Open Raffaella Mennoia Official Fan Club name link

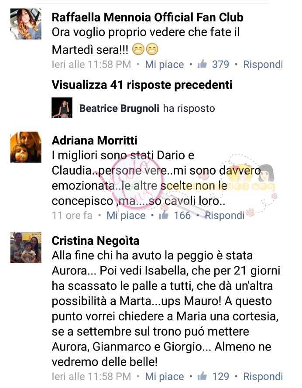(148, 17)
